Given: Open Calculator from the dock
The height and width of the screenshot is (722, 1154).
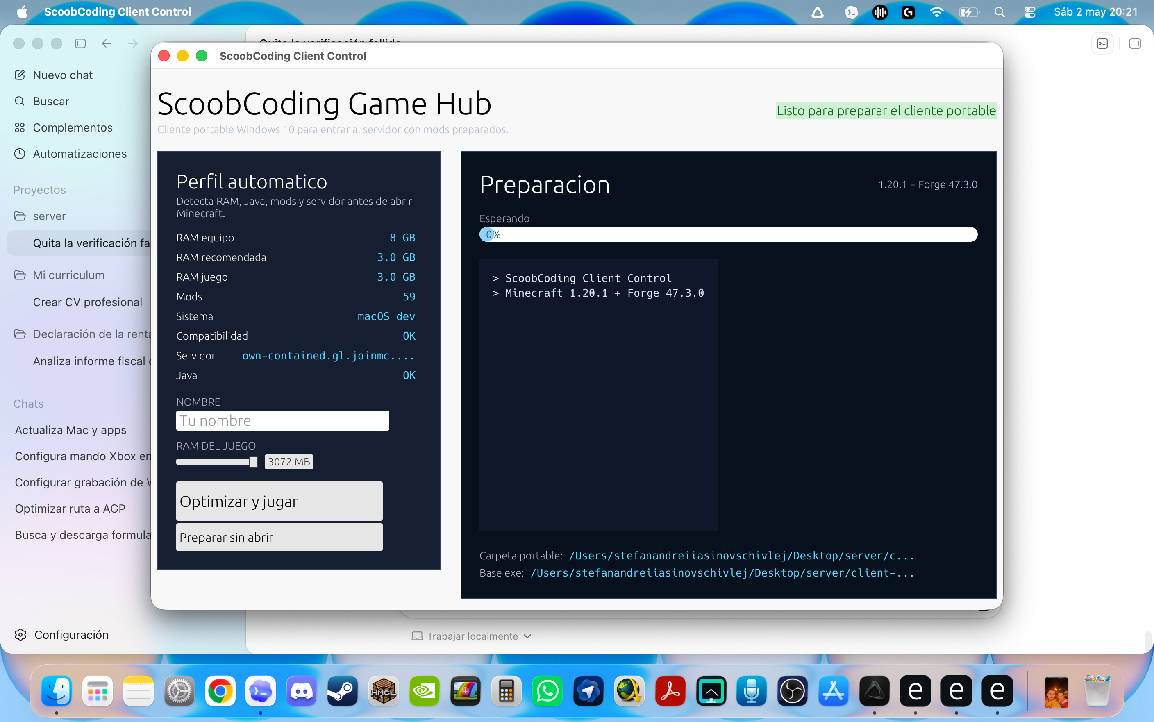Looking at the screenshot, I should [506, 690].
